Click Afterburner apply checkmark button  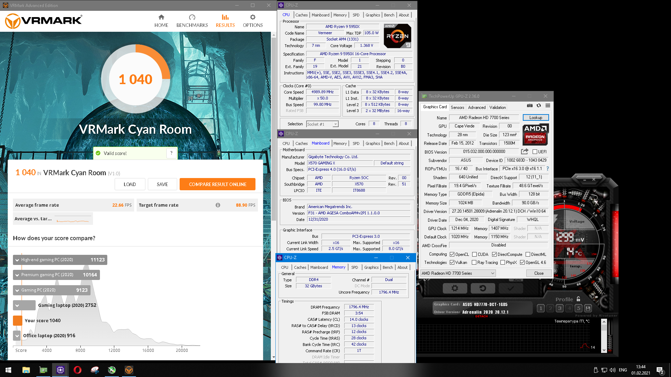[511, 288]
